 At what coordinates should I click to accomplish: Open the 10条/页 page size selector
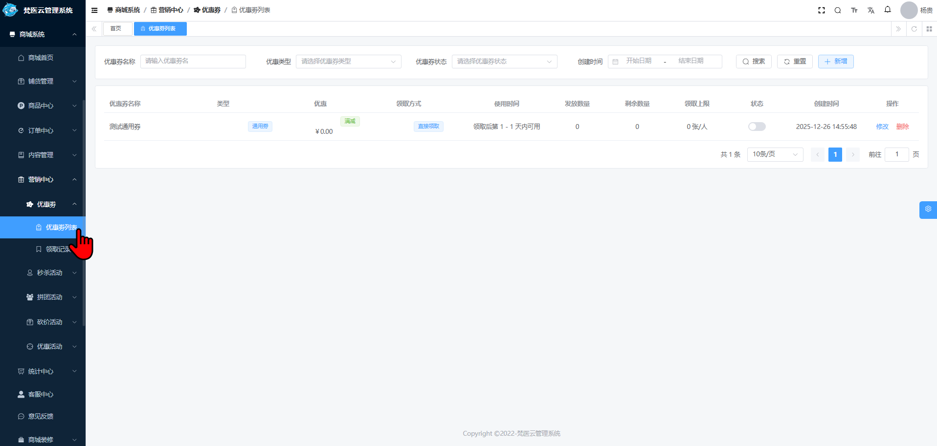[x=775, y=154]
